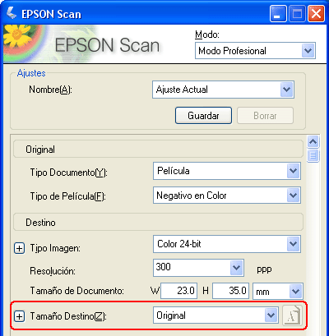This screenshot has width=329, height=336.
Task: Close the EPSON Scan window
Action: (316, 13)
